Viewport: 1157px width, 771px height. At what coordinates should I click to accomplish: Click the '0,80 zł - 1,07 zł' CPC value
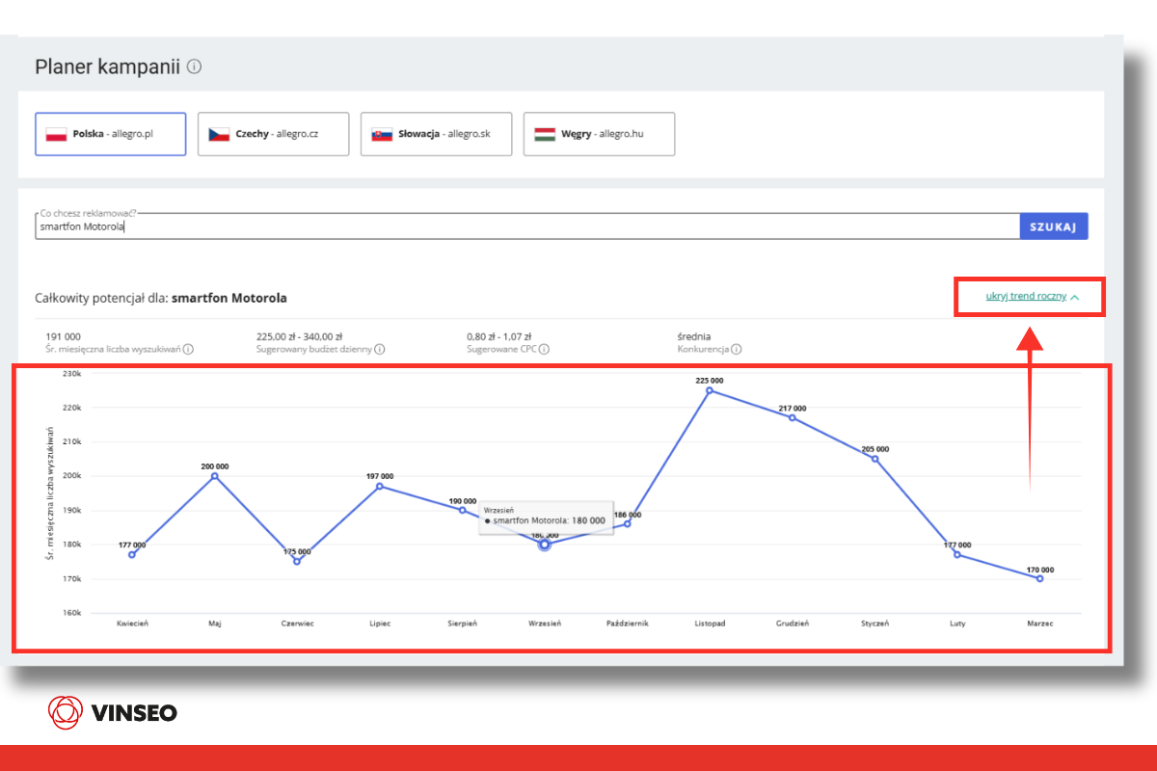click(x=499, y=336)
